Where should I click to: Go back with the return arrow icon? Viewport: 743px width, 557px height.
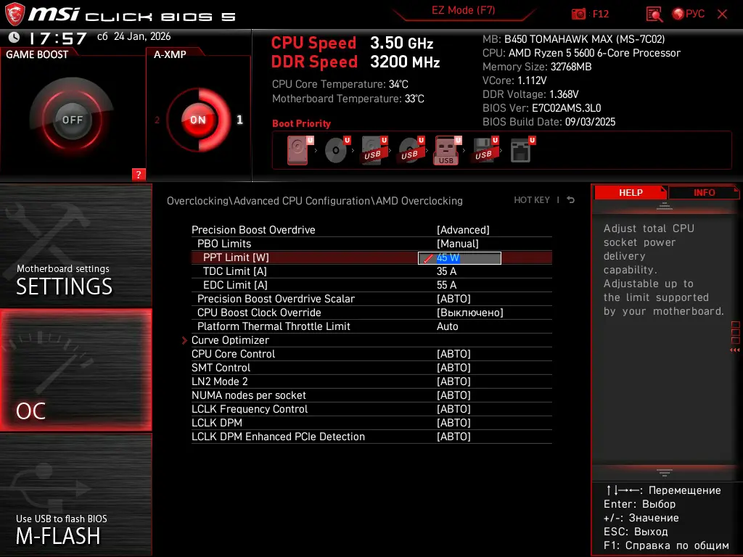click(570, 200)
